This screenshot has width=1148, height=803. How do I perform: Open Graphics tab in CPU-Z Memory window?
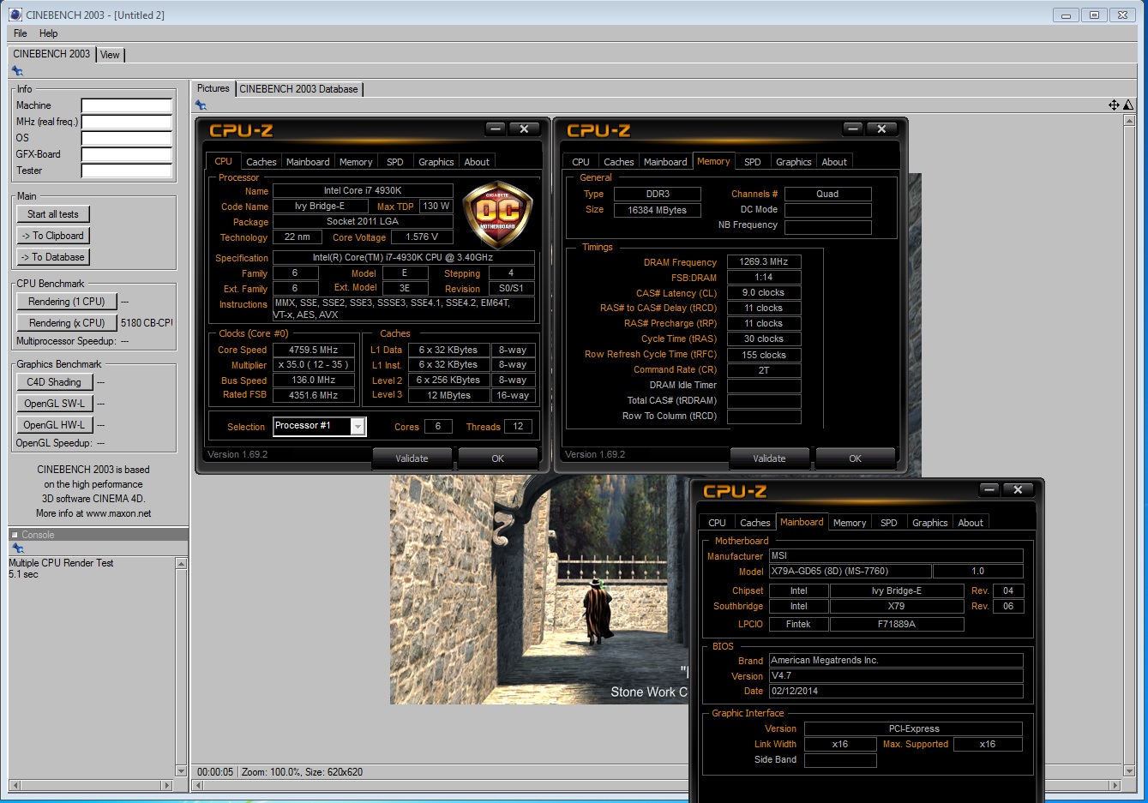pyautogui.click(x=794, y=162)
